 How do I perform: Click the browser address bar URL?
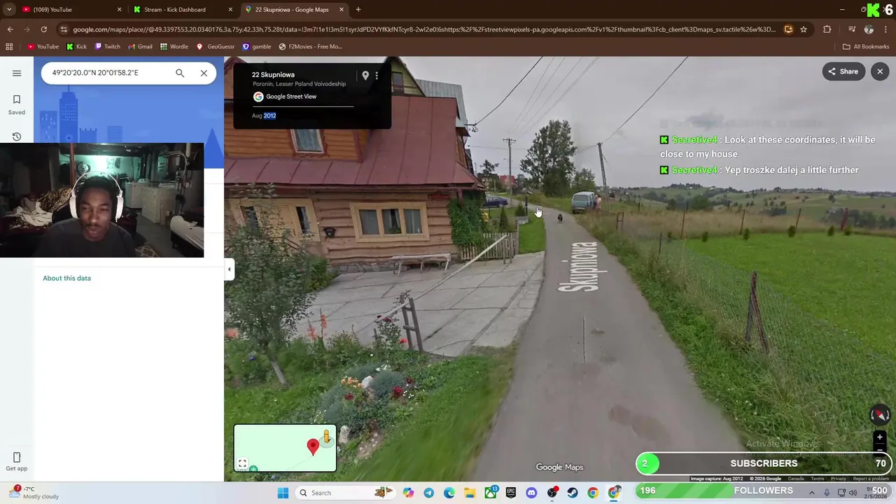[x=423, y=29]
